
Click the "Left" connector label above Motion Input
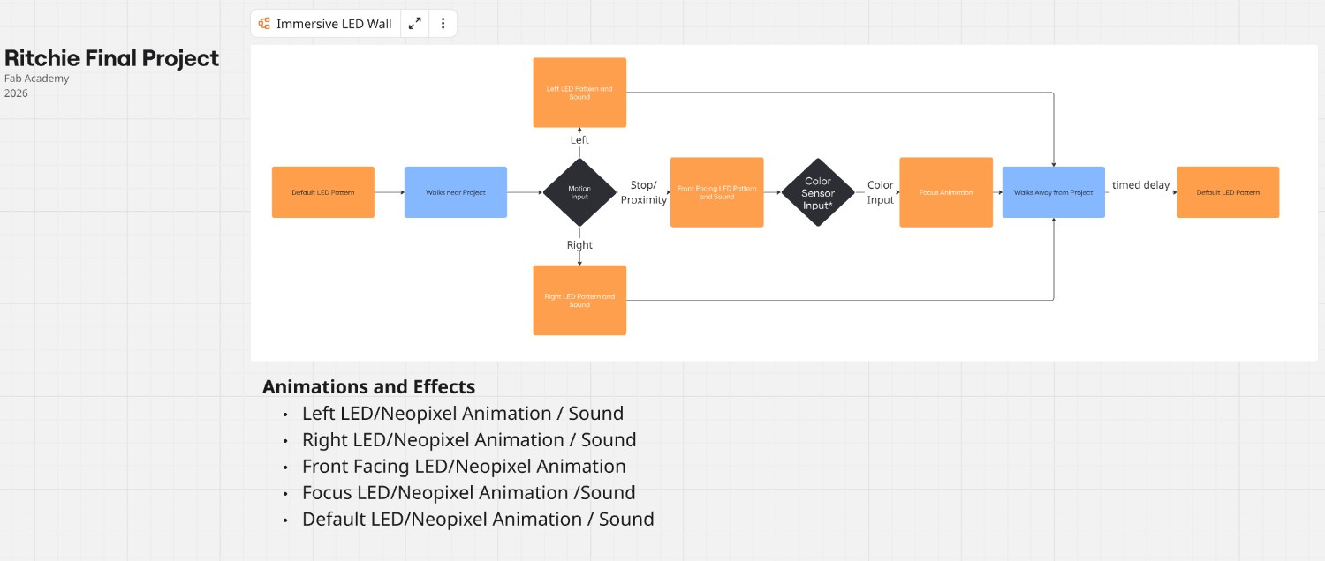click(579, 140)
